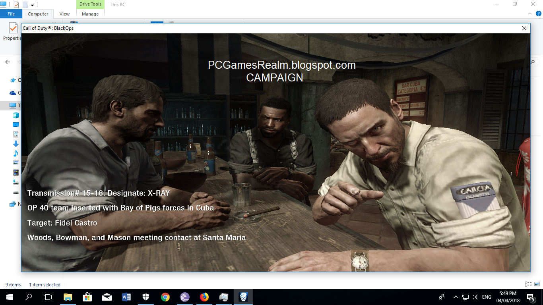This screenshot has height=305, width=543.
Task: Switch to Black Ops skull taskbar icon
Action: [243, 297]
